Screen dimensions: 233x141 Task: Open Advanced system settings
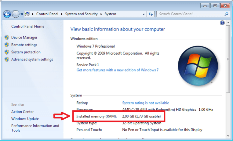[32, 60]
